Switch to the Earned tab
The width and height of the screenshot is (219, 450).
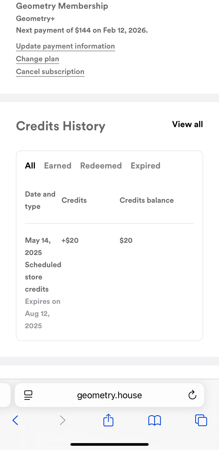(x=58, y=166)
